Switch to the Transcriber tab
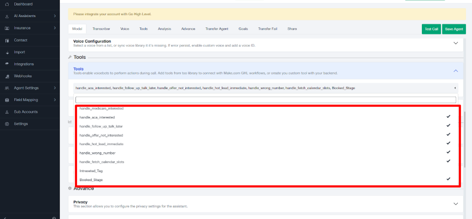The width and height of the screenshot is (472, 219). (x=101, y=29)
